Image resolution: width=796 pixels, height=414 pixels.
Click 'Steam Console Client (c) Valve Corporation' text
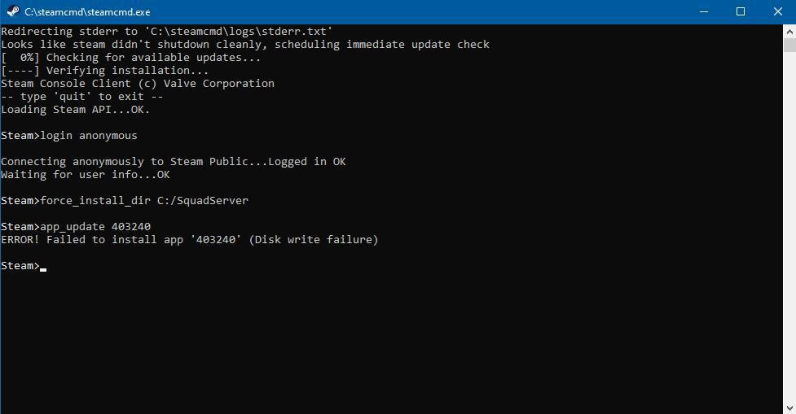138,84
